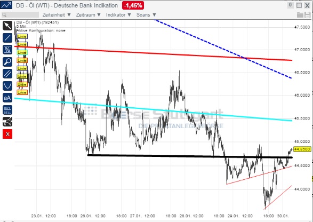
Task: Click the window title 'DB - Öl (WTI) - Deutsche Bank Indikation'
Action: (x=67, y=5)
